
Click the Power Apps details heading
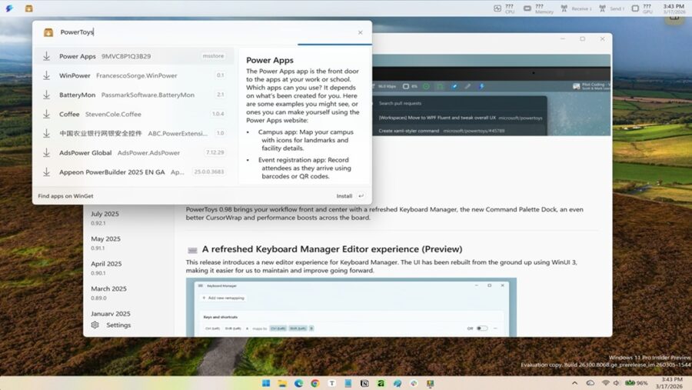270,60
